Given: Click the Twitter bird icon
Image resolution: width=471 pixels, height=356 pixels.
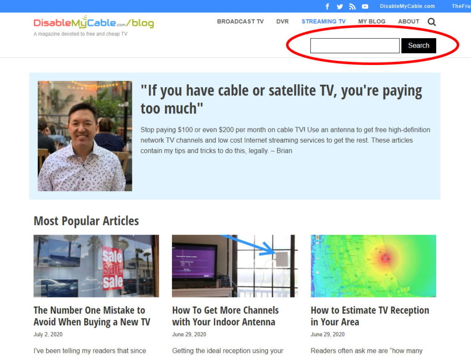Looking at the screenshot, I should click(340, 6).
